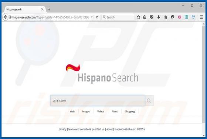Go back with the browser back arrow
The image size is (207, 139).
point(6,17)
